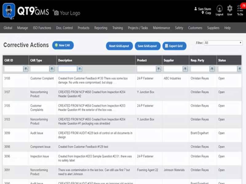
Task: Open the Safety menu
Action: (x=179, y=28)
